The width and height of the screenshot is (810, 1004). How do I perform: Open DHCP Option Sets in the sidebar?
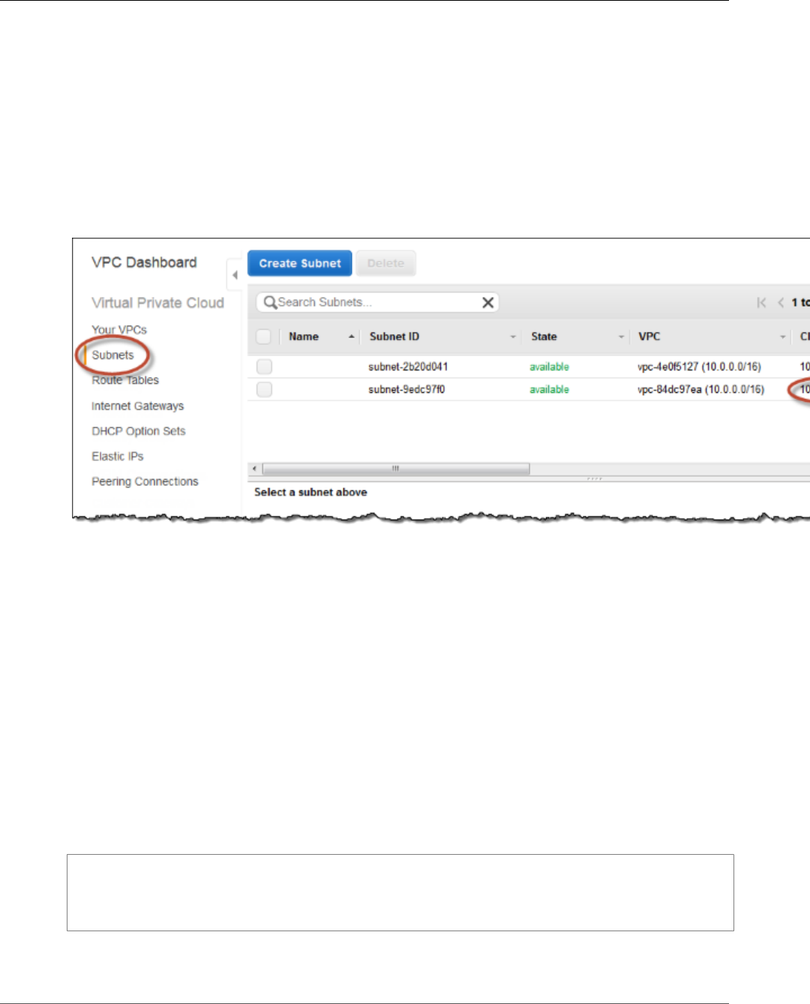pos(138,431)
